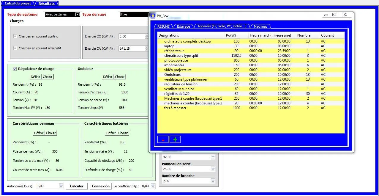The width and height of the screenshot is (379, 196).
Task: Uncheck the Régulateur de charge checkbox
Action: click(15, 69)
